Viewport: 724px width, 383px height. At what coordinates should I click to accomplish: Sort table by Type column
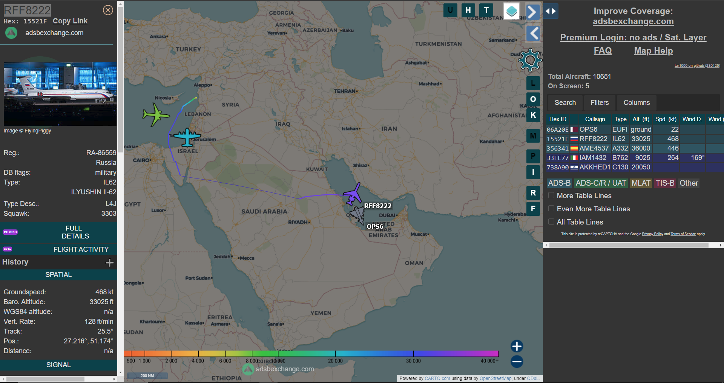click(620, 119)
